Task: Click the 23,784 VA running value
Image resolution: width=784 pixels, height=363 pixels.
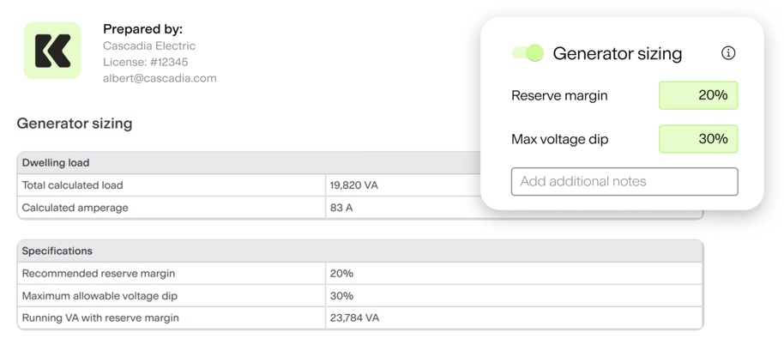Action: pyautogui.click(x=354, y=318)
